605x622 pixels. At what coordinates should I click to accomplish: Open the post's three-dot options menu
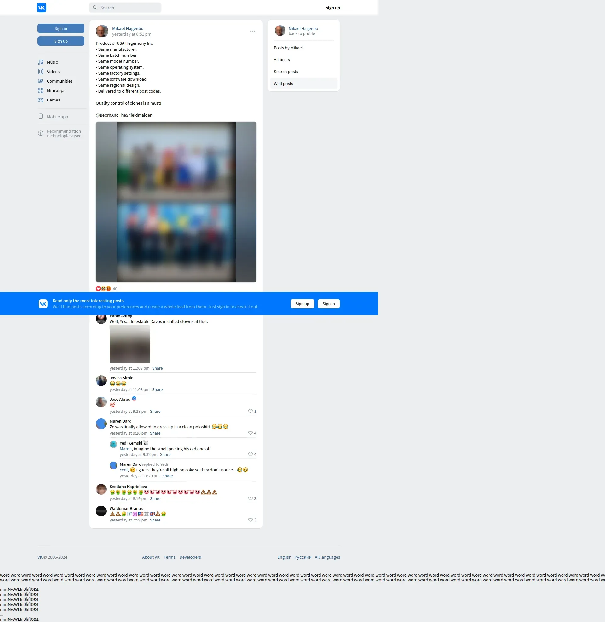253,31
